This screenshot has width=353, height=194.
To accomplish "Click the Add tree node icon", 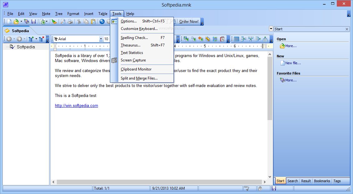I will (31, 39).
